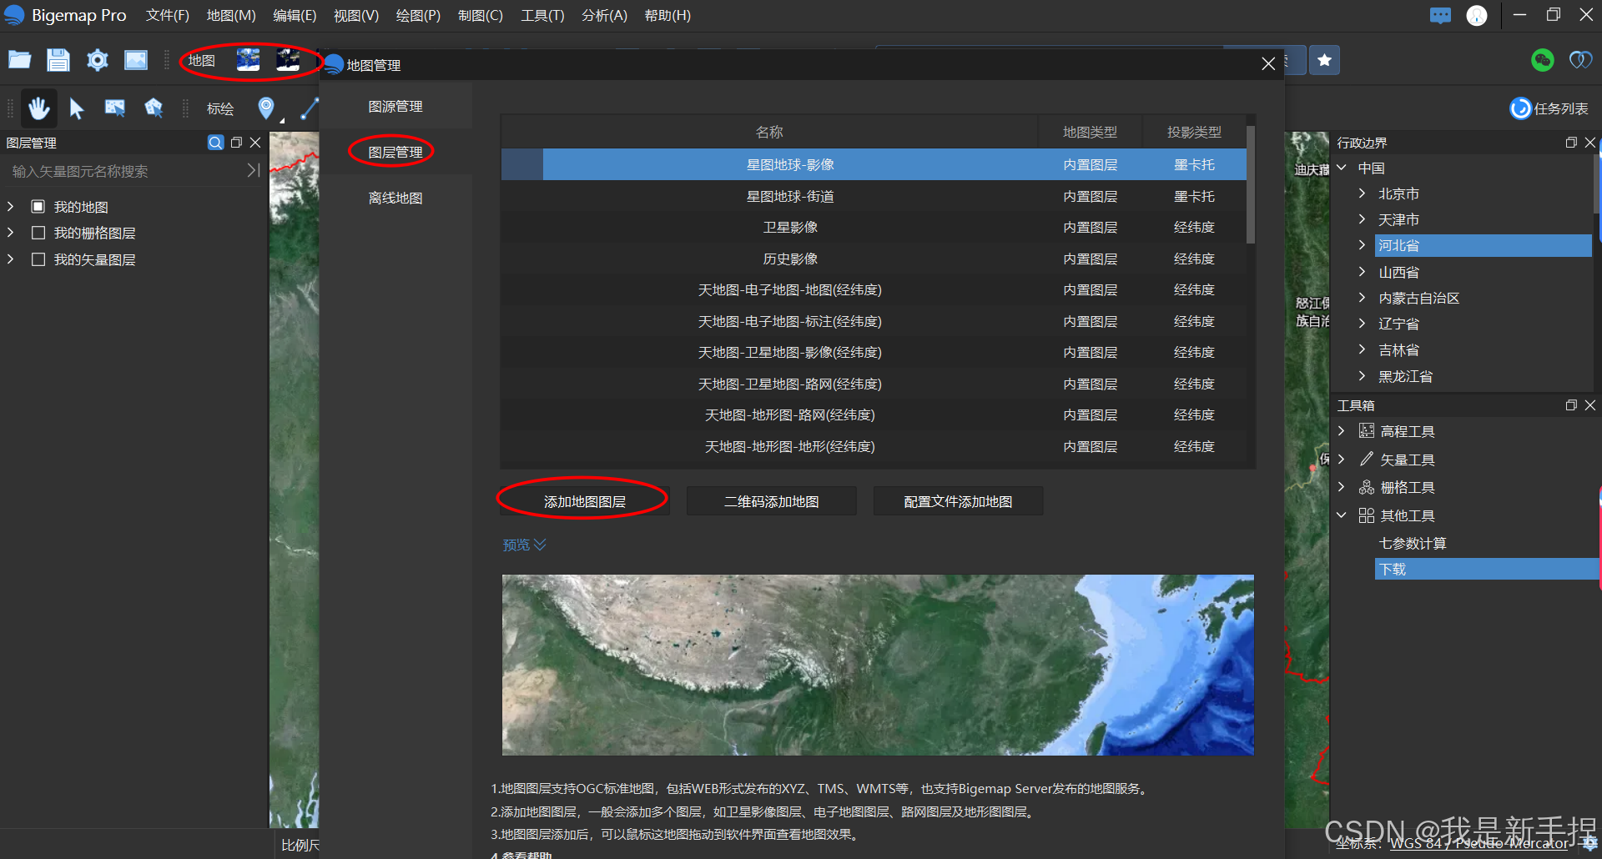
Task: Click search icon in 图层管理 panel header
Action: click(x=215, y=143)
